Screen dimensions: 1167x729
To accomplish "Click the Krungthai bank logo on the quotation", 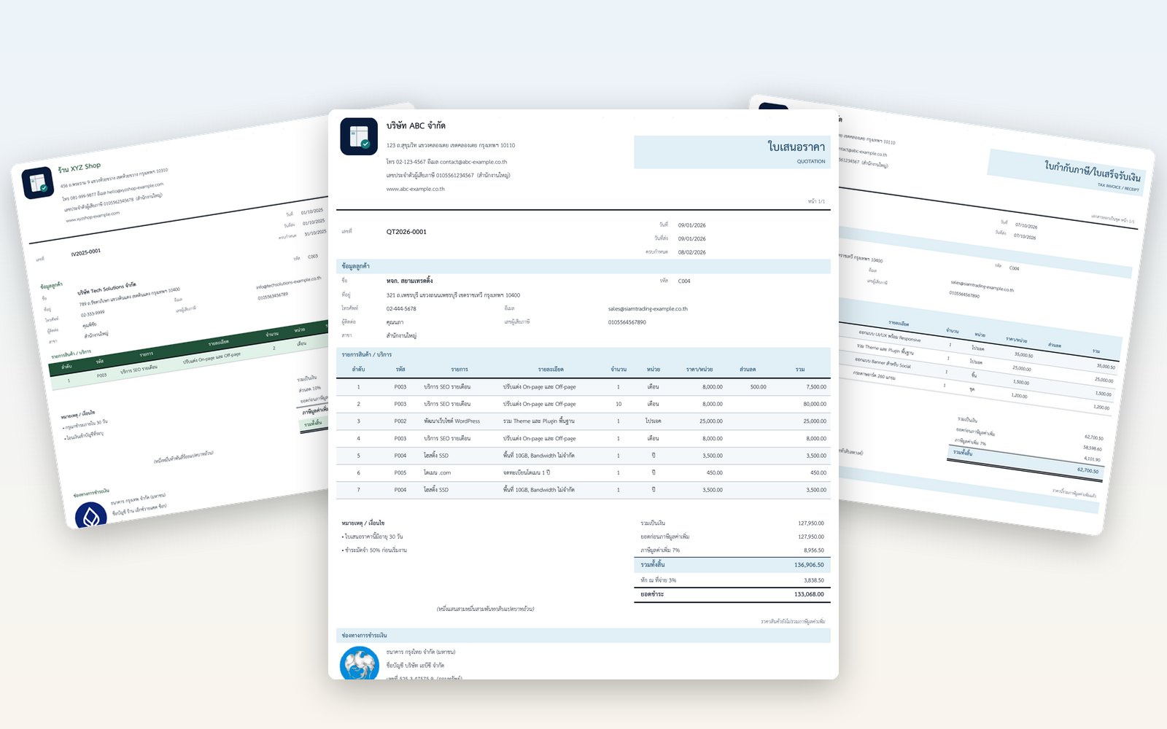I will (359, 663).
